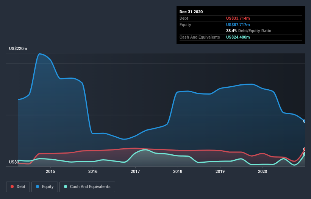Click the Dec 31 2020 tooltip date
This screenshot has height=199, width=311.
191,12
